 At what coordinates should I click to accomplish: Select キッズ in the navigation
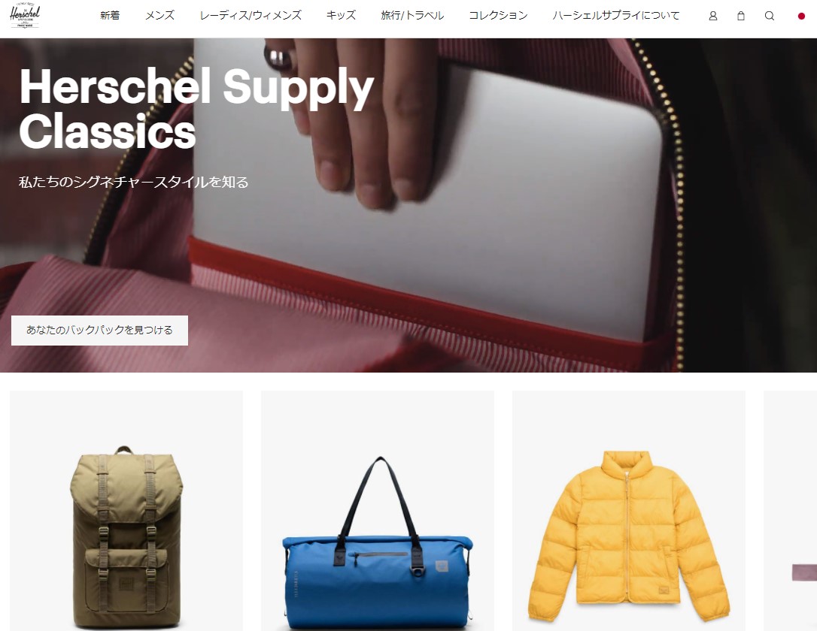(x=342, y=16)
